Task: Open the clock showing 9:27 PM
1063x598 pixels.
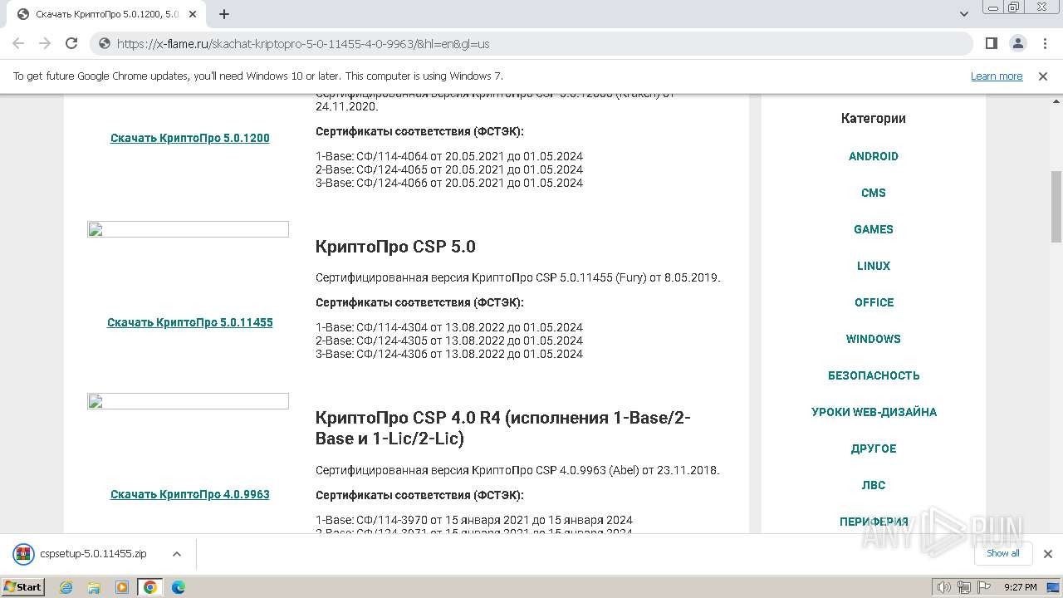Action: [x=1020, y=587]
